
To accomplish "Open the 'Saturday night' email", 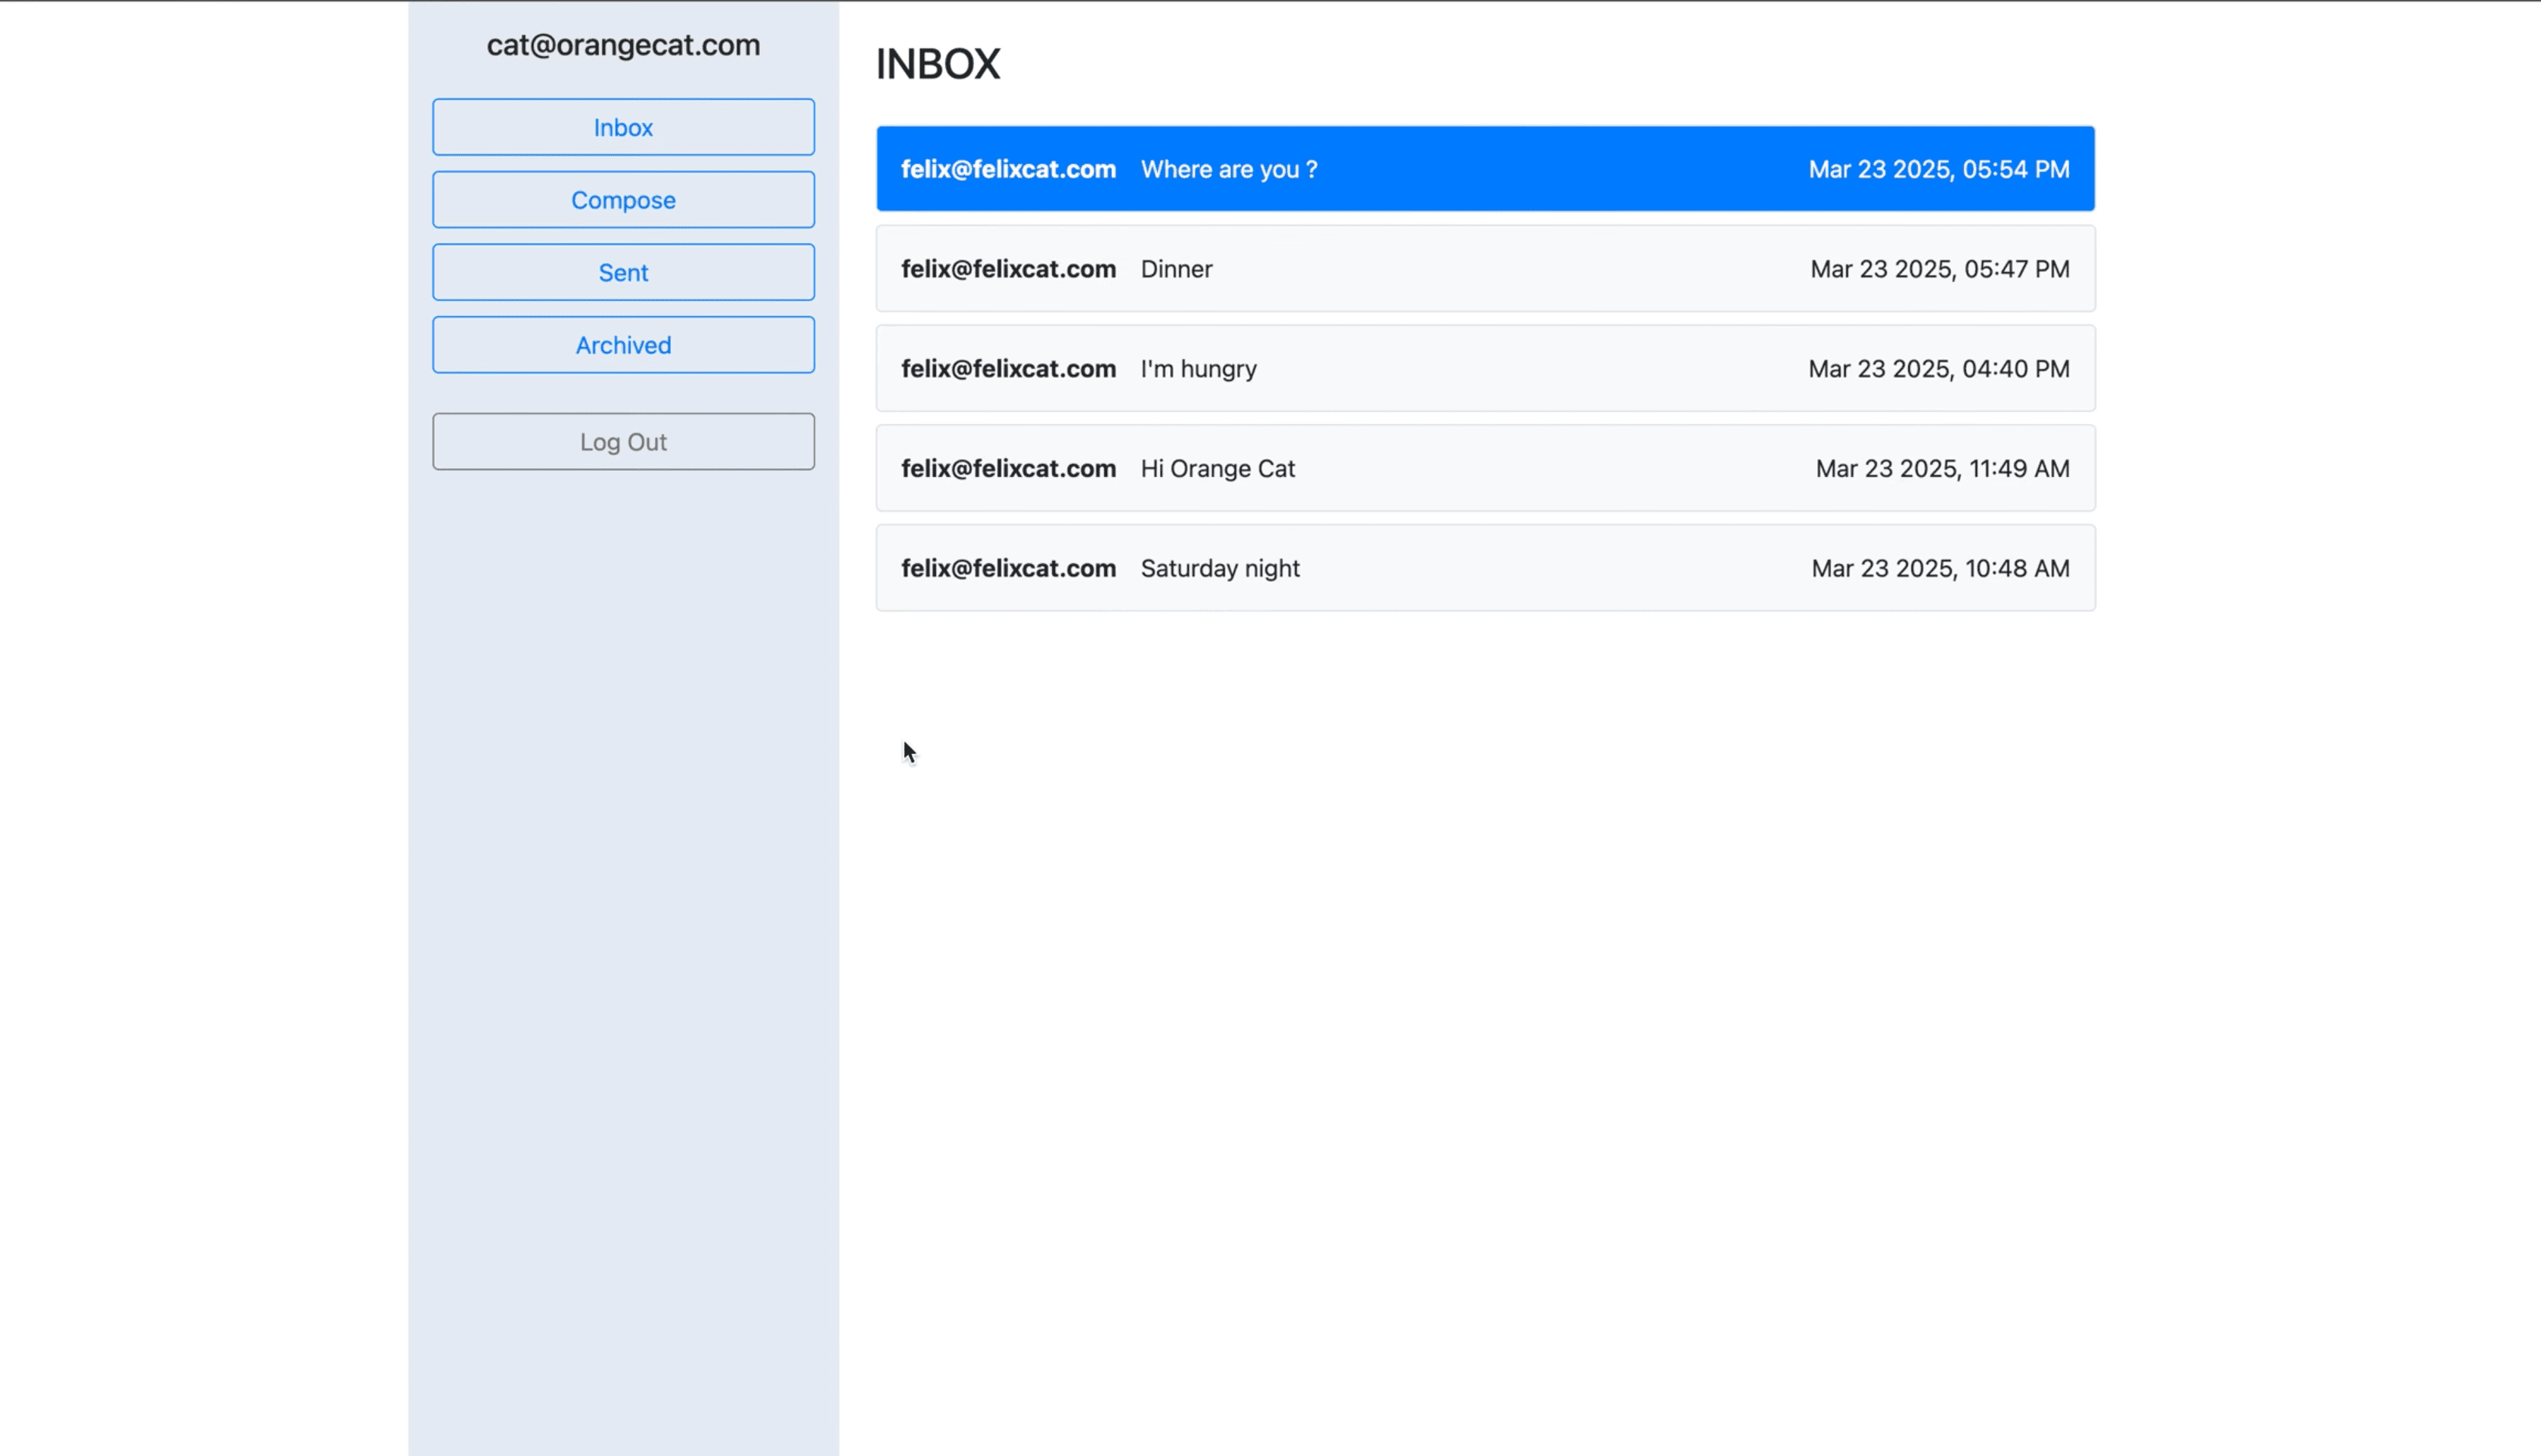I will (x=1220, y=568).
